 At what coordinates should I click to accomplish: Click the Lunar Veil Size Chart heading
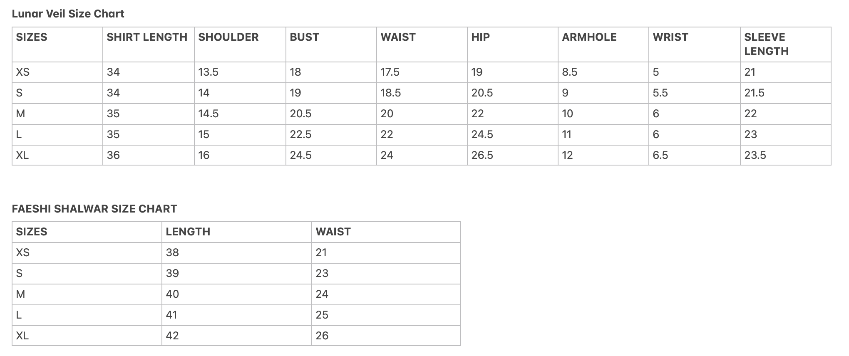tap(68, 14)
